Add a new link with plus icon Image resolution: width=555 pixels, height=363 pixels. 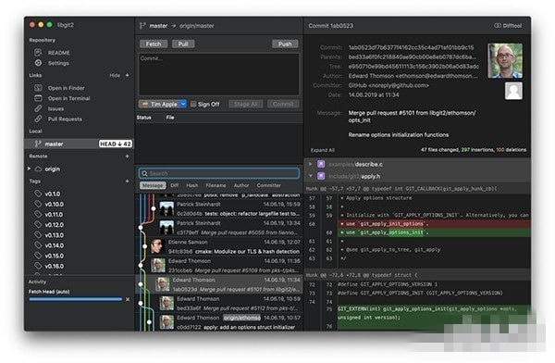pos(127,75)
